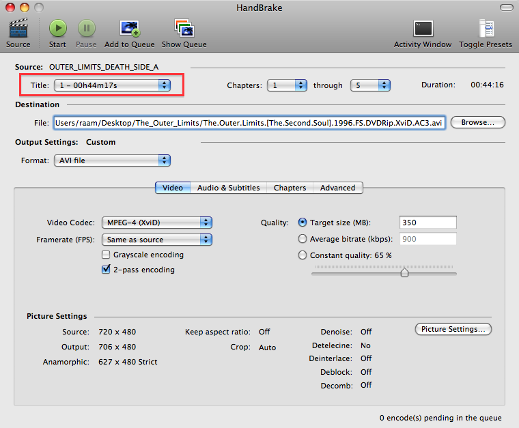Switch to the Audio & Subtitles tab

[x=228, y=188]
